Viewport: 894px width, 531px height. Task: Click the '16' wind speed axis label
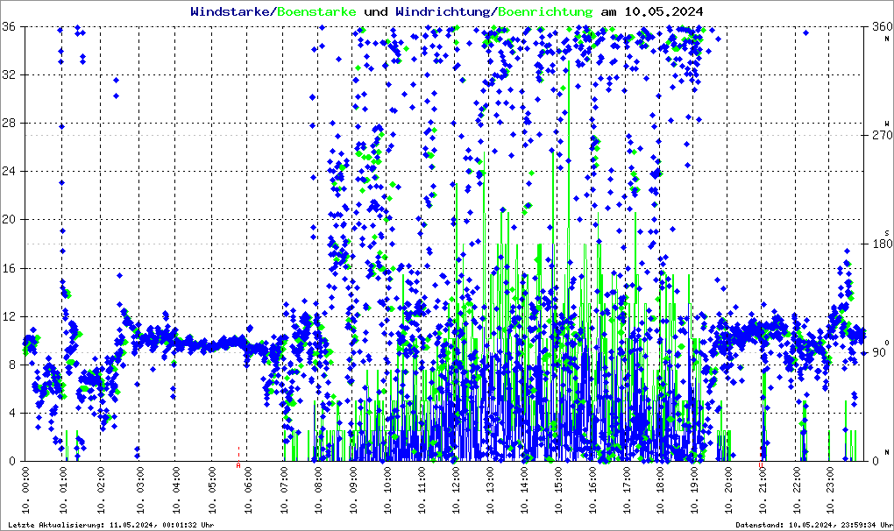point(9,268)
